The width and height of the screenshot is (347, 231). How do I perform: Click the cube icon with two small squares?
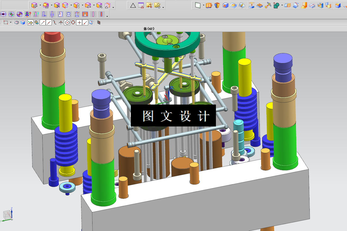(x=77, y=5)
